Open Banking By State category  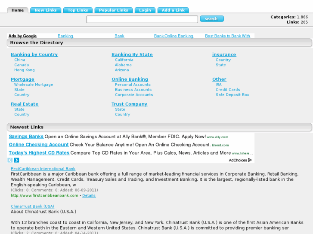coord(132,55)
